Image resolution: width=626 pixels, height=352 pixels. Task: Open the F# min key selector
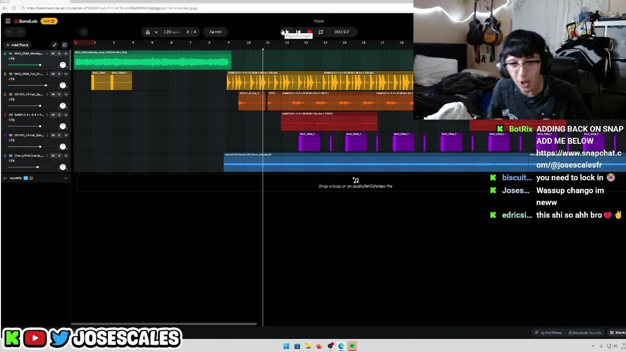(216, 32)
